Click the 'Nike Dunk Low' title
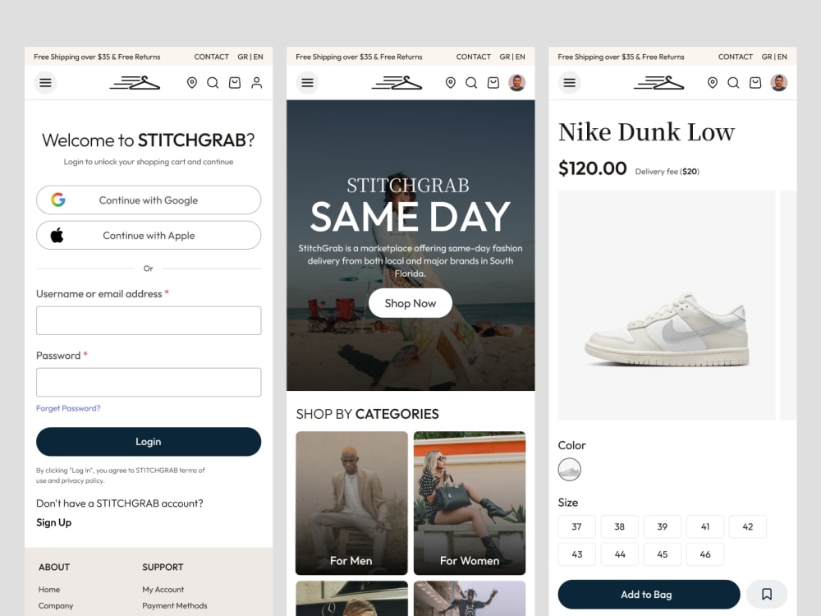Screen dimensions: 821x616 click(646, 131)
